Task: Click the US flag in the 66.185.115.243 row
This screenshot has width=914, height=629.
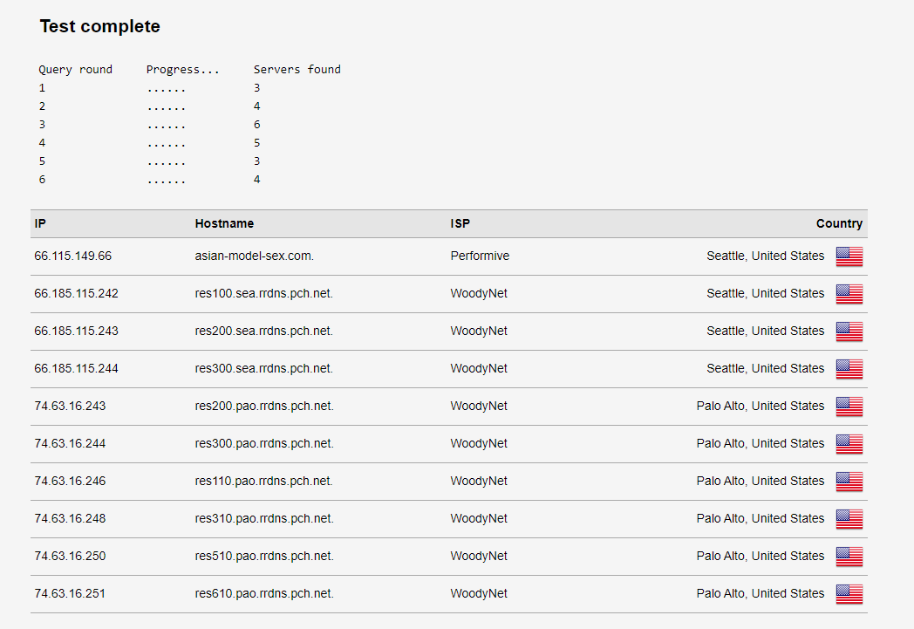Action: (849, 332)
